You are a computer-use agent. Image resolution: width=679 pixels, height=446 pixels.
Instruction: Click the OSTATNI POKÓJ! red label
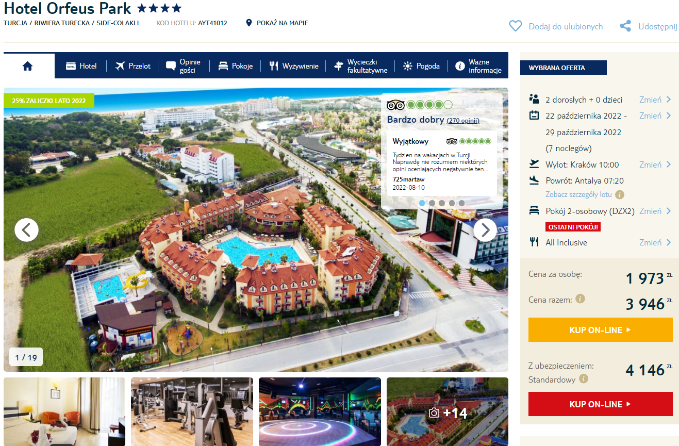point(573,227)
